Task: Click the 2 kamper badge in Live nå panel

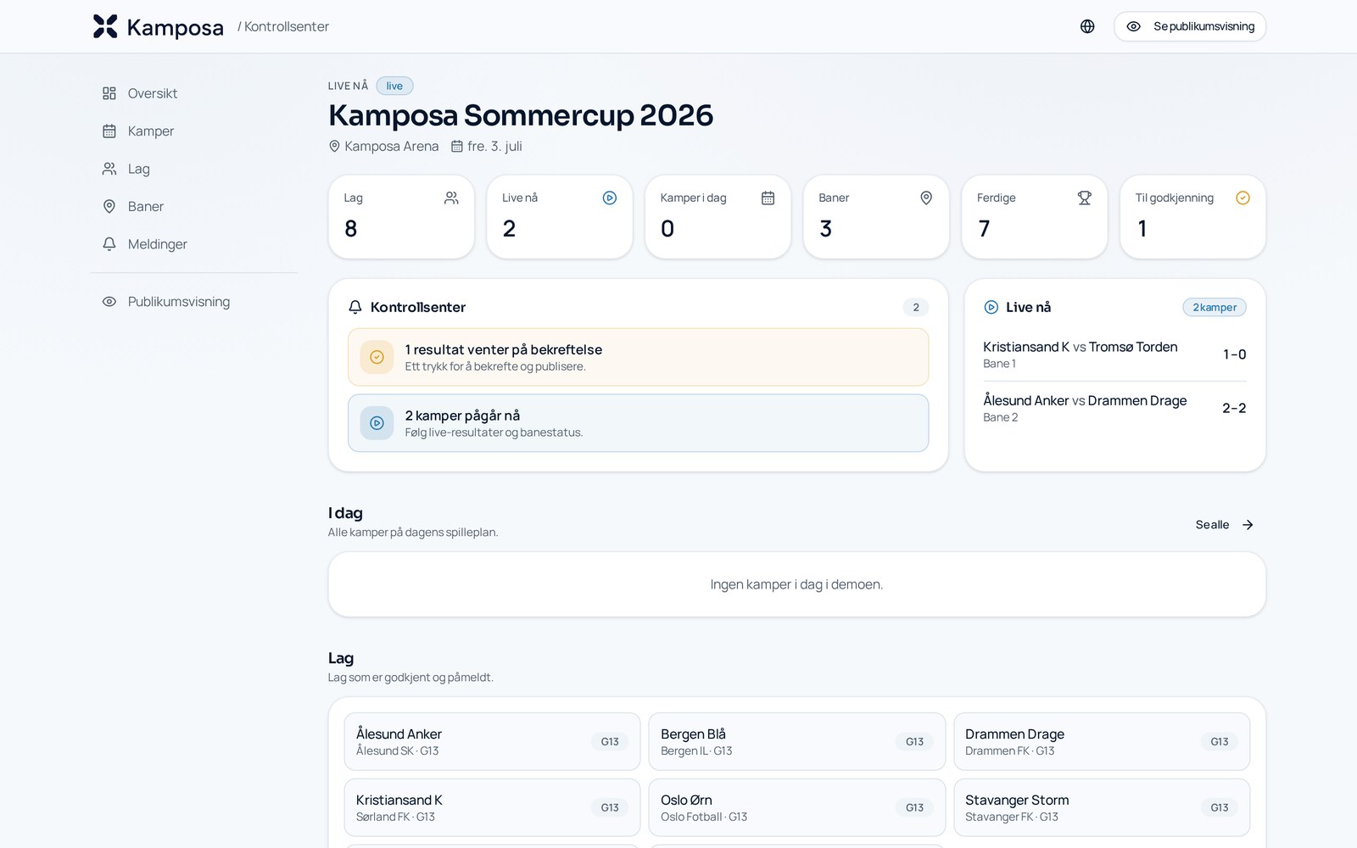Action: (1215, 307)
